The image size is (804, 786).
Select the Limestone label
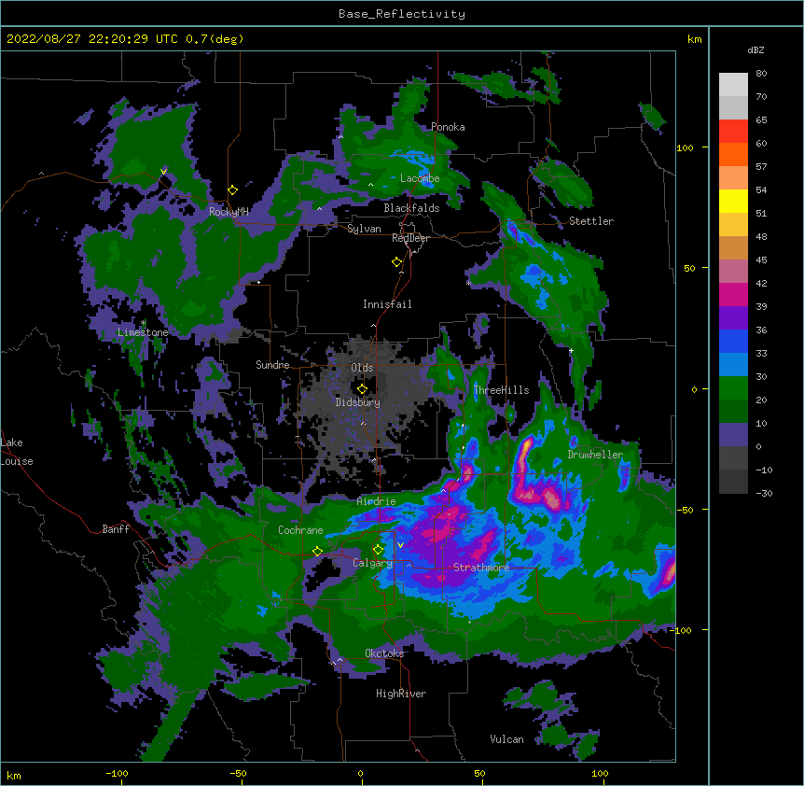[x=143, y=332]
